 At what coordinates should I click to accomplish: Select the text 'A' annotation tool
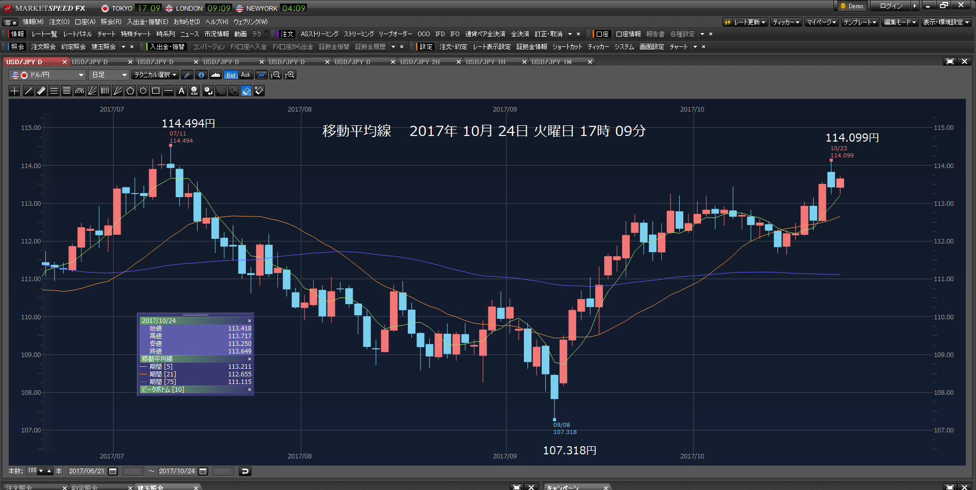pyautogui.click(x=181, y=91)
